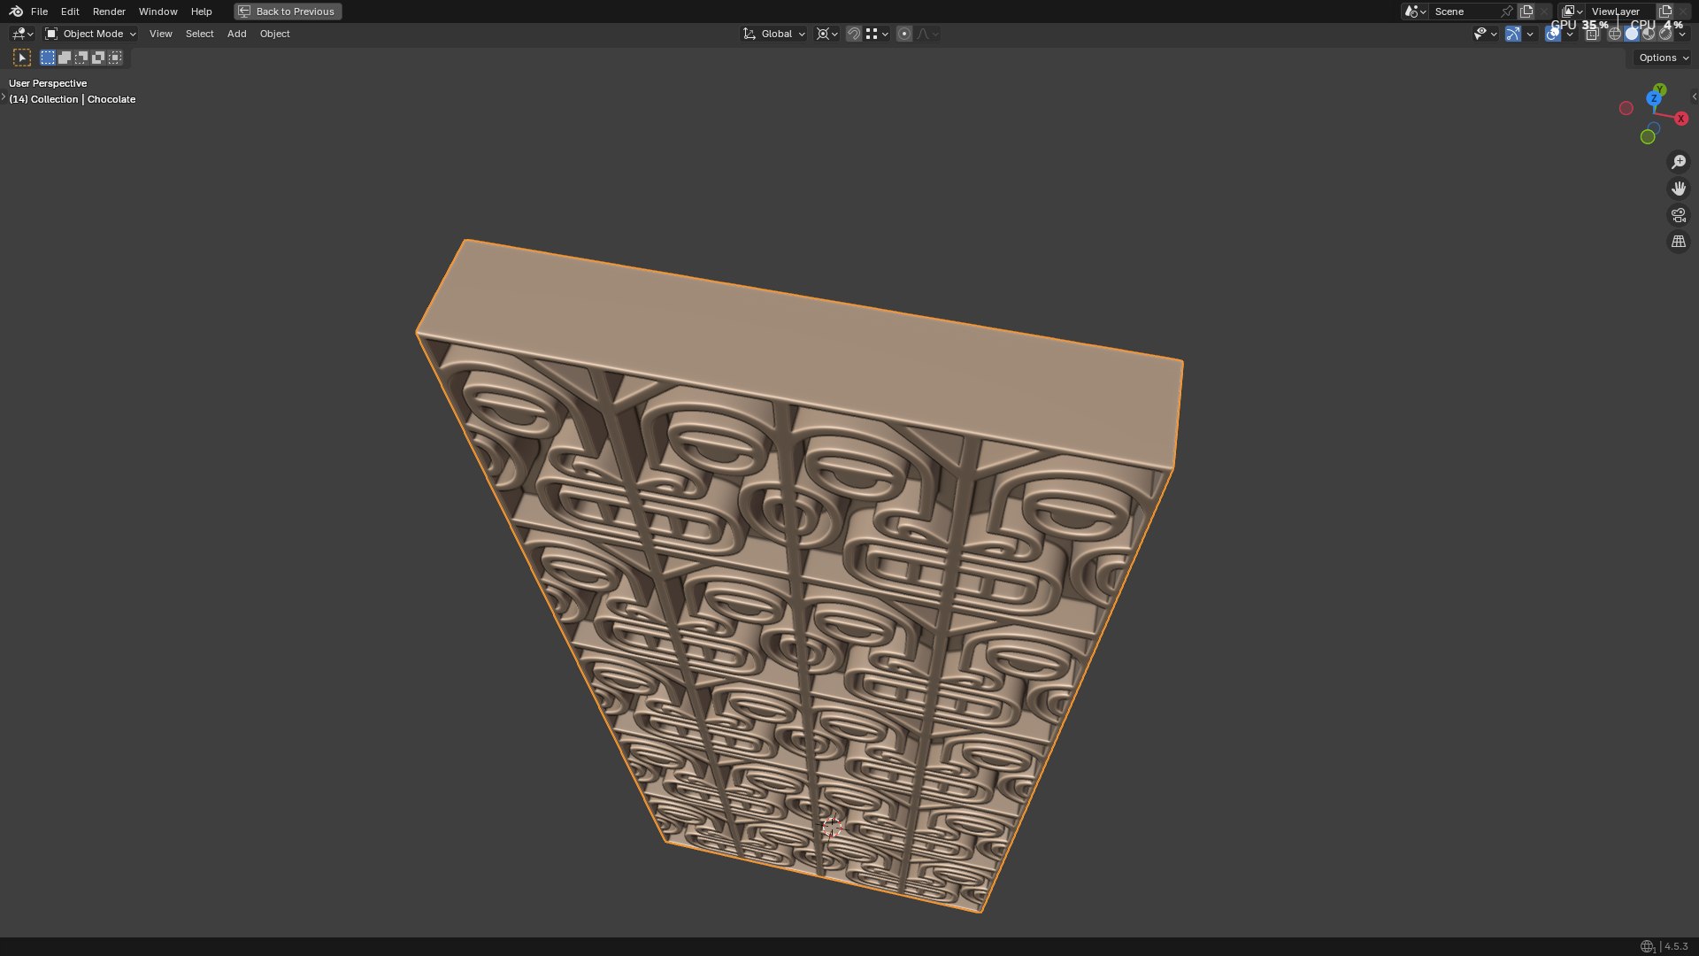Click the red X axis gizmo handle
The image size is (1699, 956).
pyautogui.click(x=1681, y=119)
